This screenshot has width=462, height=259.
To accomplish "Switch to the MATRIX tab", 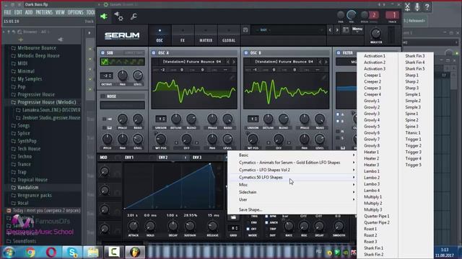I will [x=206, y=36].
